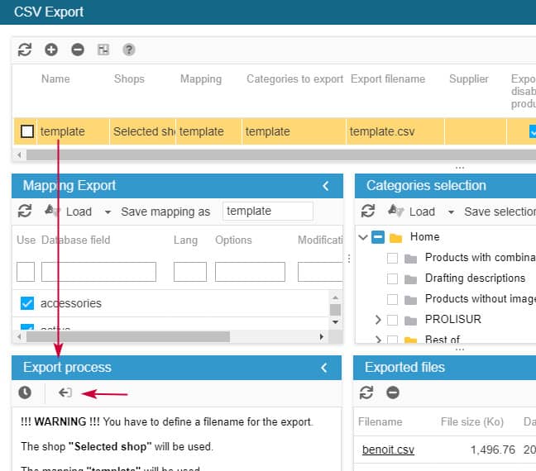Uncheck the accessories field checkbox
The height and width of the screenshot is (471, 536).
pos(26,303)
